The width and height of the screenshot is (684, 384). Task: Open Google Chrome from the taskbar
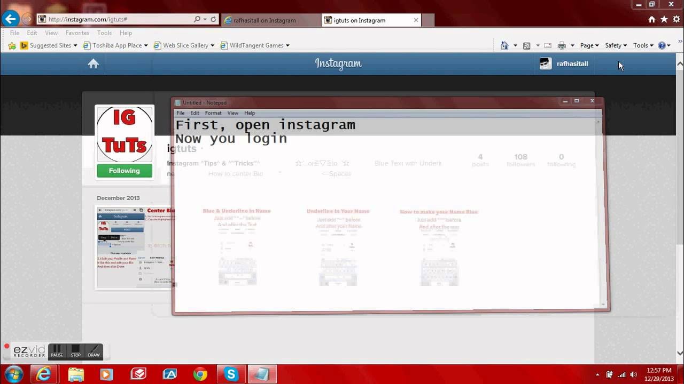[x=200, y=374]
